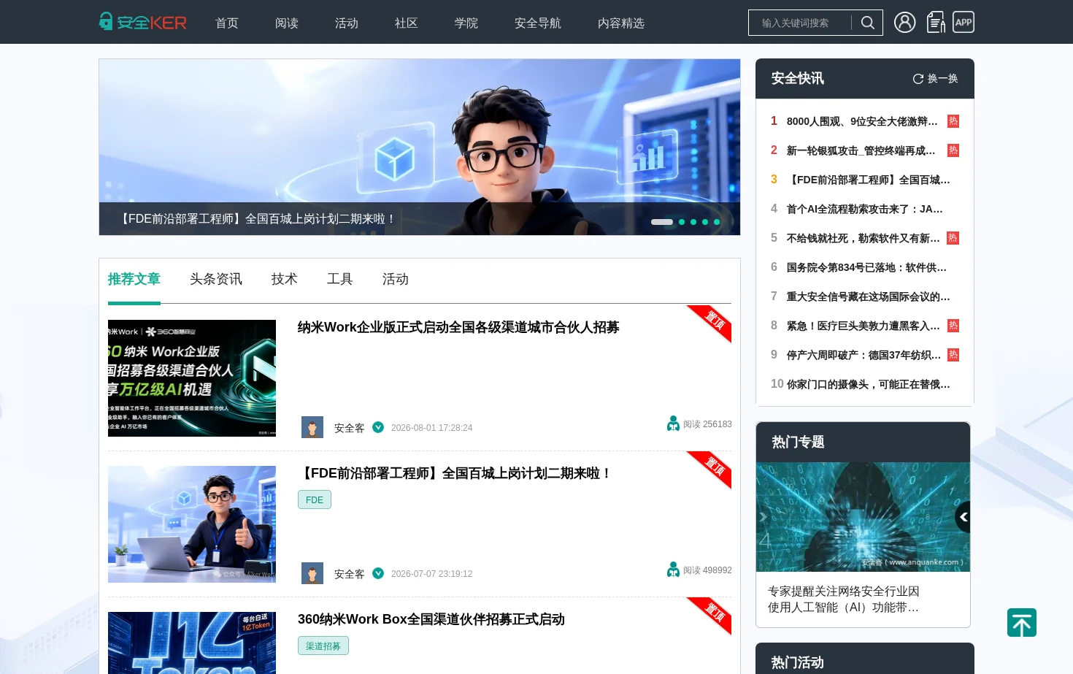The image size is (1073, 674).
Task: Open news item 新一轮银狐攻击_管控终端再成
Action: pos(861,150)
